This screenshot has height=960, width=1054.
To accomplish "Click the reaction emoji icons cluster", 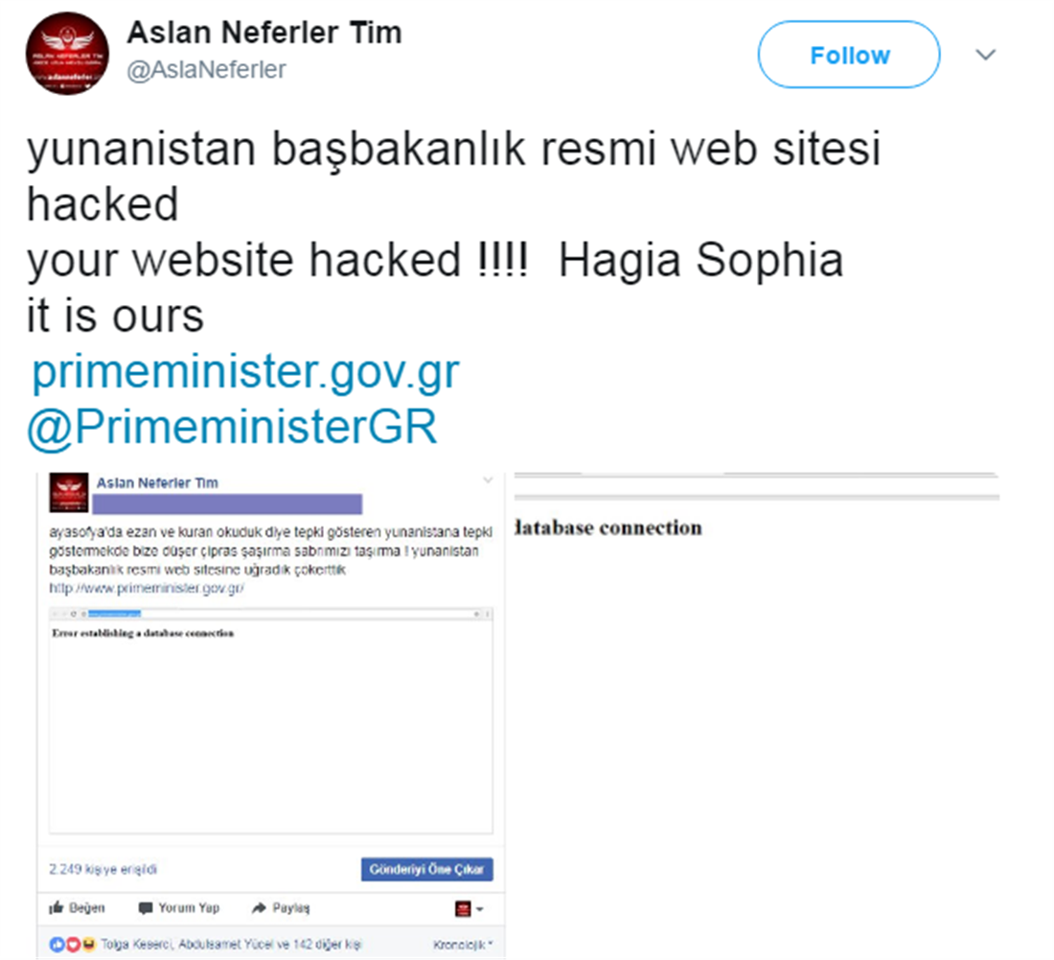I will coord(73,945).
